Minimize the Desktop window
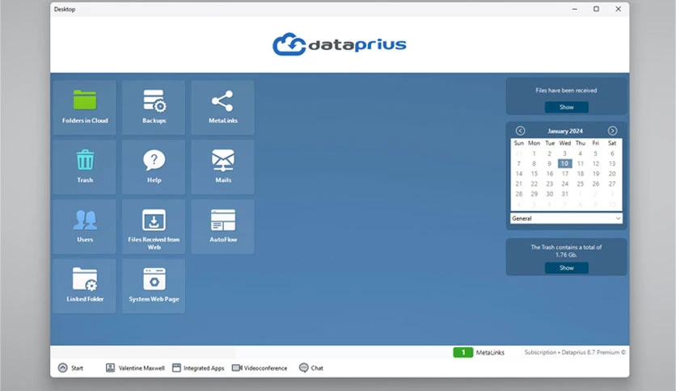The image size is (676, 391). [574, 9]
